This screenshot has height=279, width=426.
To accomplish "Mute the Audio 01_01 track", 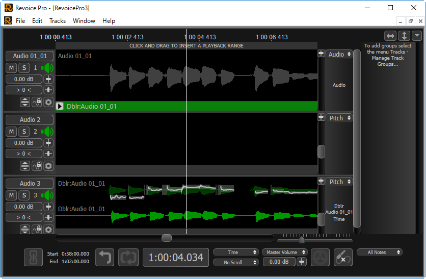I will coord(11,68).
